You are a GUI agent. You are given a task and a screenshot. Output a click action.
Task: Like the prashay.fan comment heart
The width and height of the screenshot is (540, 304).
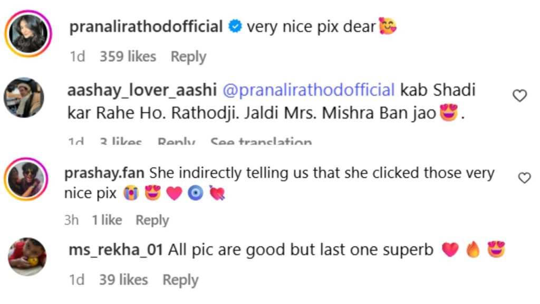(524, 177)
